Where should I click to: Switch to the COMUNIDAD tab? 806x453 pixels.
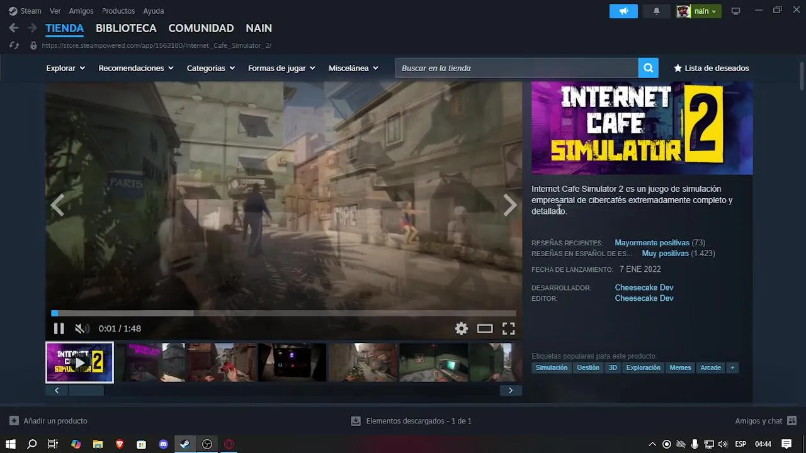[x=201, y=28]
